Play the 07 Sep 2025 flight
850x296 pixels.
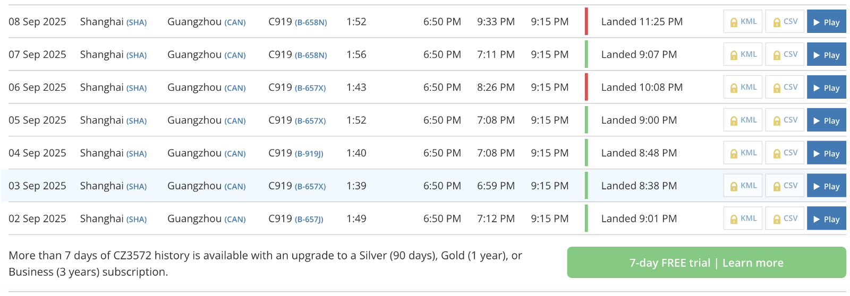827,55
